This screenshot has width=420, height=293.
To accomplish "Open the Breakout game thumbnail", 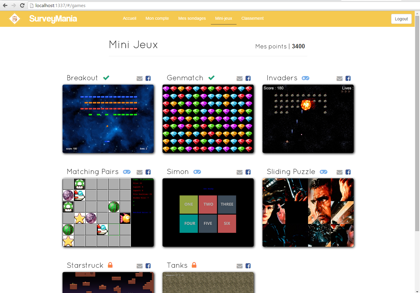I will [108, 119].
